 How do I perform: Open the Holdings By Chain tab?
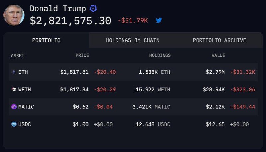tap(133, 40)
